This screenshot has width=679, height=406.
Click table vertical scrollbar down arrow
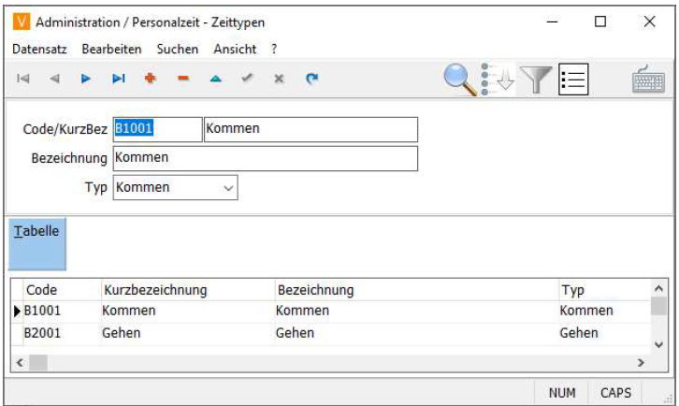point(658,345)
